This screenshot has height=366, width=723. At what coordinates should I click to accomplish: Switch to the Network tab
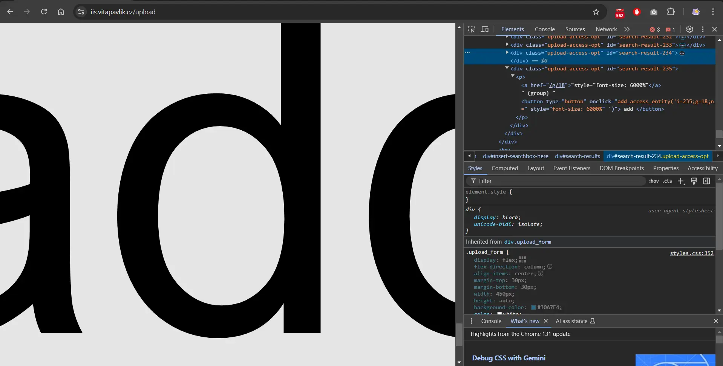coord(606,29)
